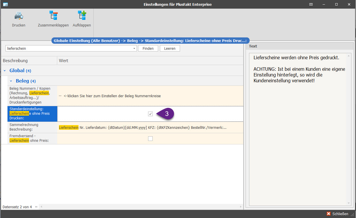Click the Leeren button
This screenshot has height=218, width=356.
(170, 48)
